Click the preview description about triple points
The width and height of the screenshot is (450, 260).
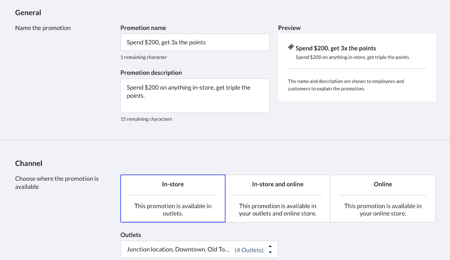point(352,57)
